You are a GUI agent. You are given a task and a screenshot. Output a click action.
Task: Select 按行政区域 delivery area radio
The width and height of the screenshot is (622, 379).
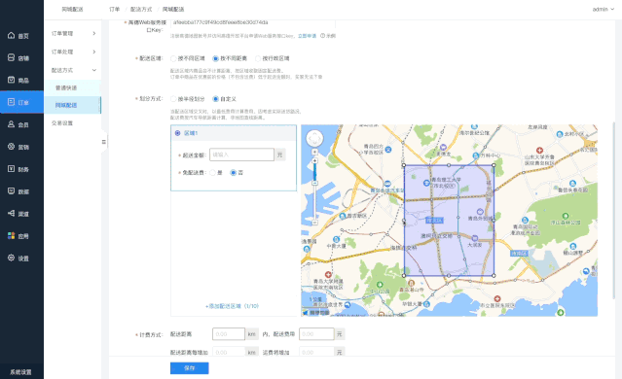(x=258, y=58)
